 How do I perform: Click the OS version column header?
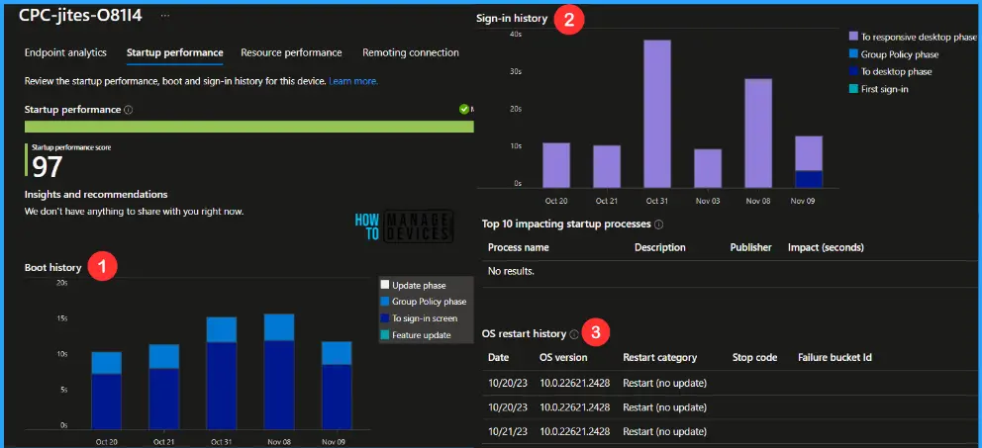[x=563, y=357]
